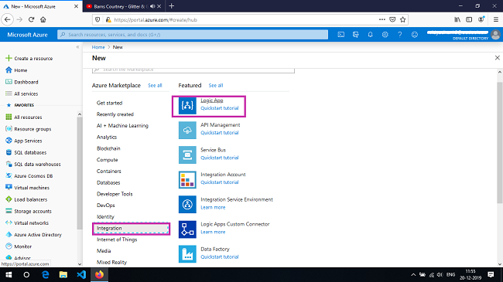Click the All resources sidebar icon
The height and width of the screenshot is (282, 503).
[x=9, y=117]
